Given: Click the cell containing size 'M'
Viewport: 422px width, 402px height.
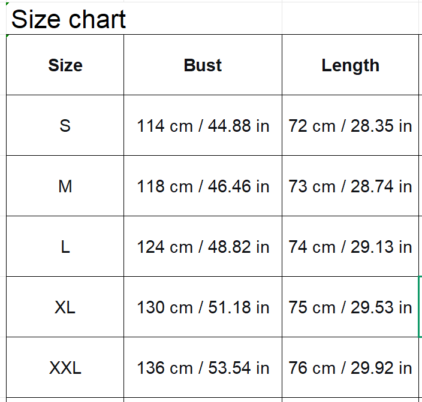Looking at the screenshot, I should 65,186.
